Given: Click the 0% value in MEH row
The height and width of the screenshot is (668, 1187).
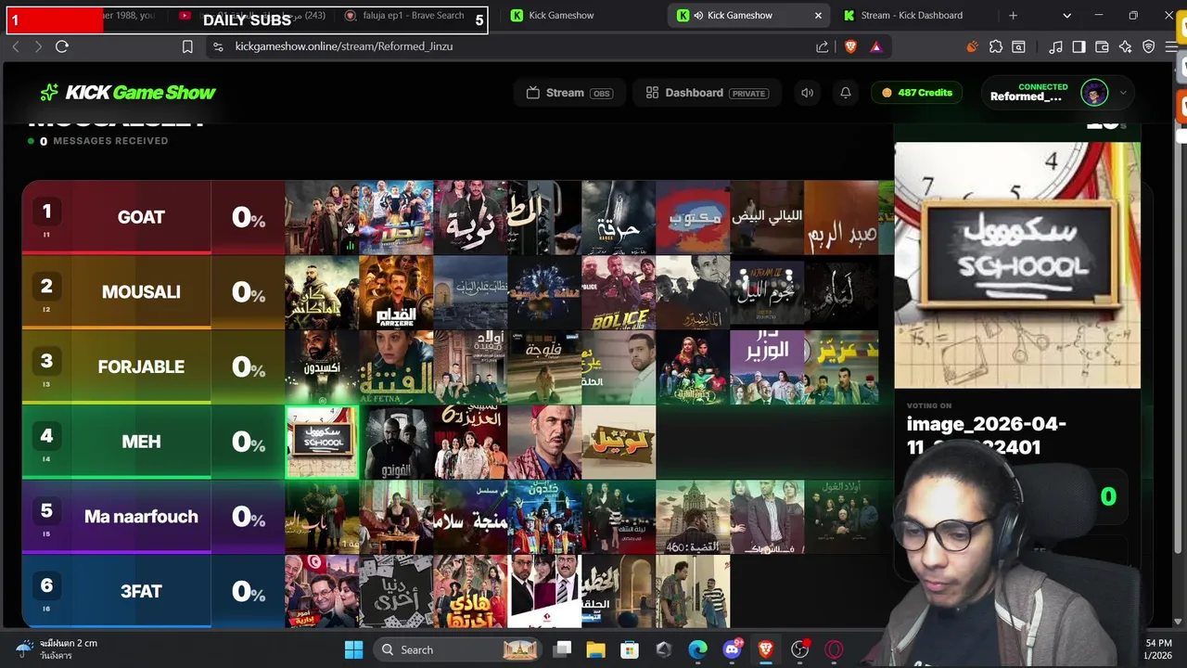Looking at the screenshot, I should pos(249,442).
